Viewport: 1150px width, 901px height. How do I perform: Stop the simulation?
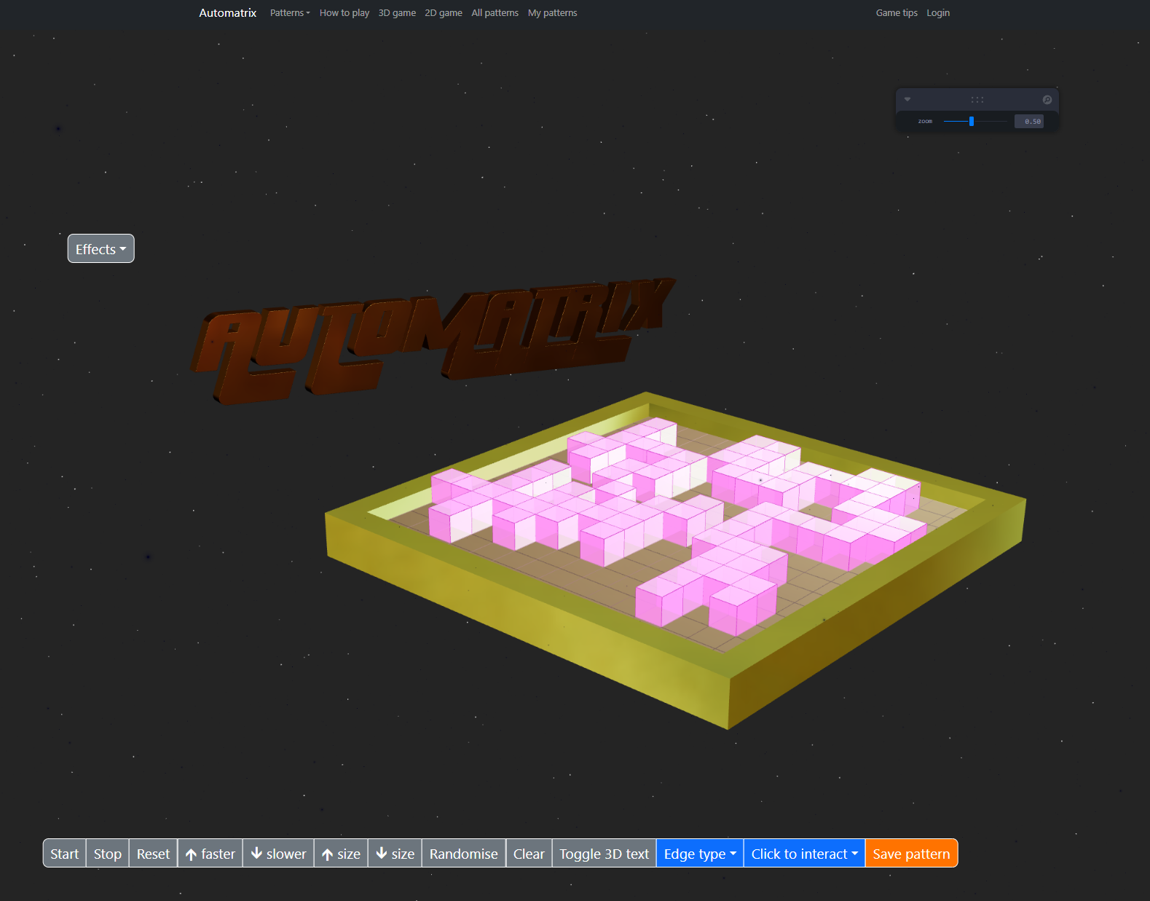click(x=108, y=854)
